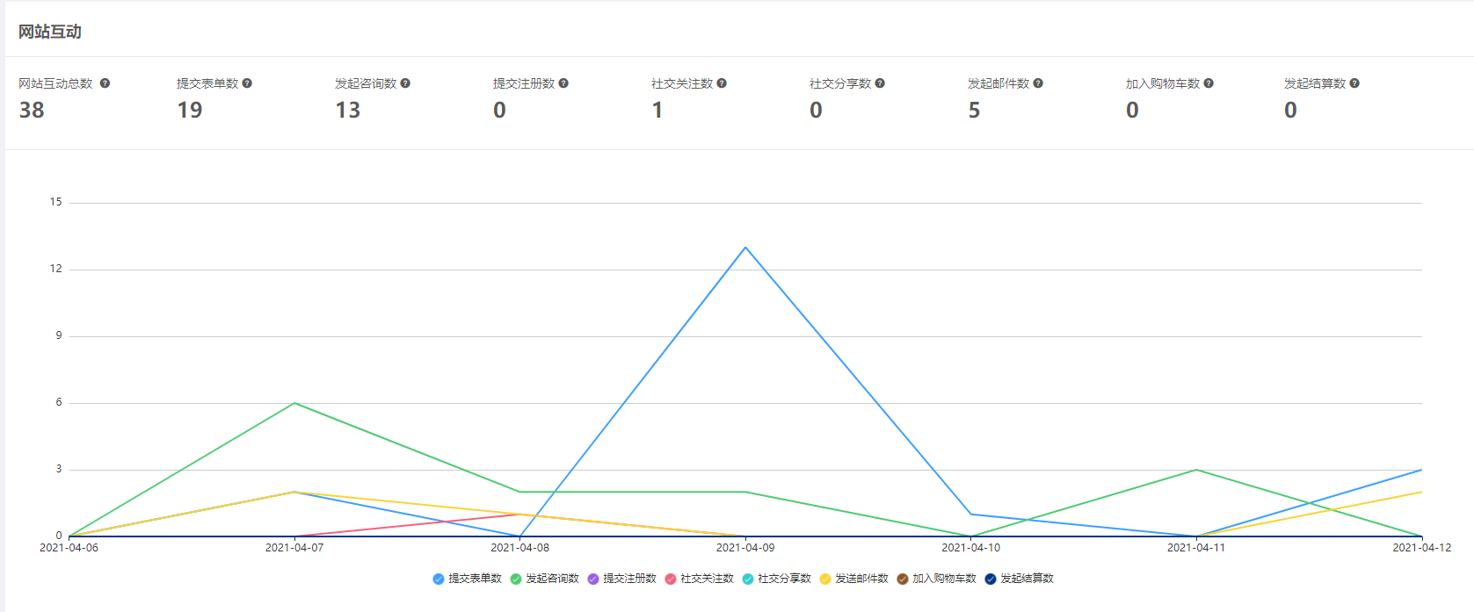Click help icon beside 发起结算数
The image size is (1474, 612).
1354,83
